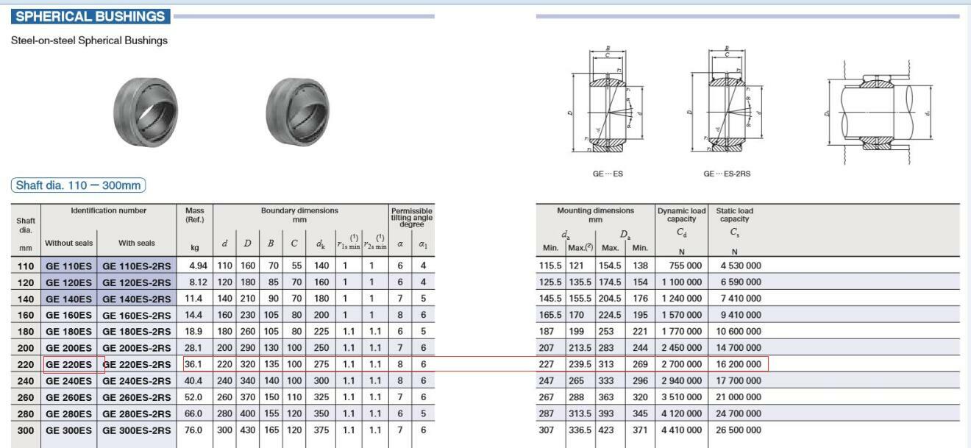Select part number GE 140ES-2RS

[137, 299]
